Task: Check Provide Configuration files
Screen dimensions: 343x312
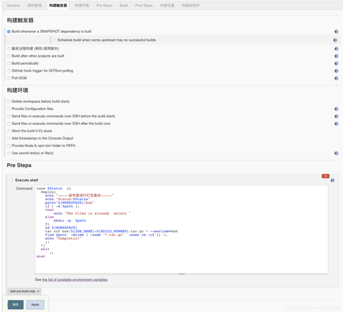Action: [9, 109]
